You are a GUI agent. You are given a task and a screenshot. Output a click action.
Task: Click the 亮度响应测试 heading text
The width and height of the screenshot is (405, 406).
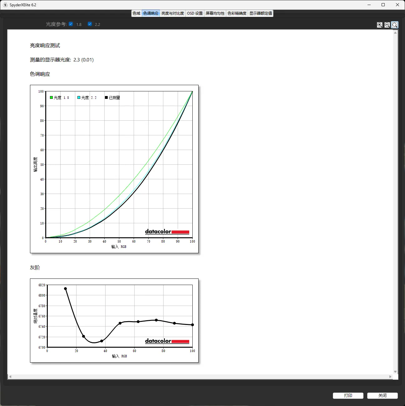tap(45, 46)
